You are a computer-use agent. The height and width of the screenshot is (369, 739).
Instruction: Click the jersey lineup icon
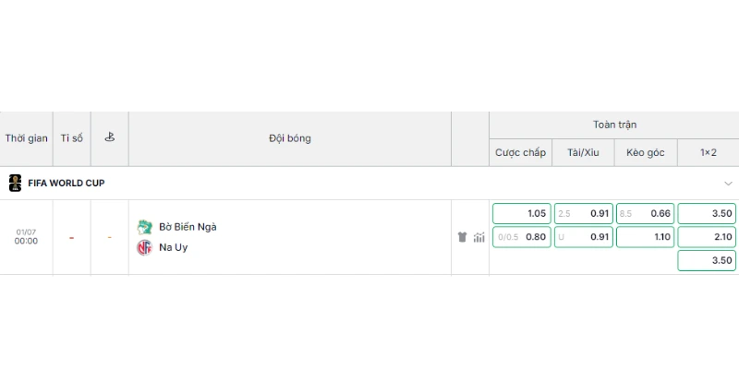[462, 237]
